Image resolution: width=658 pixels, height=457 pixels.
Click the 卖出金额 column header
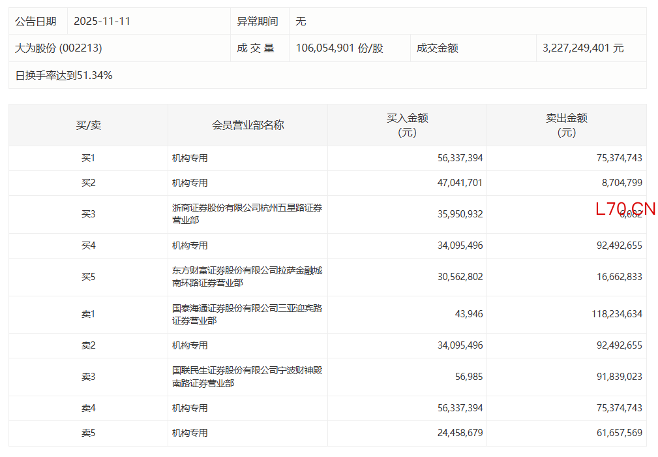coord(566,125)
